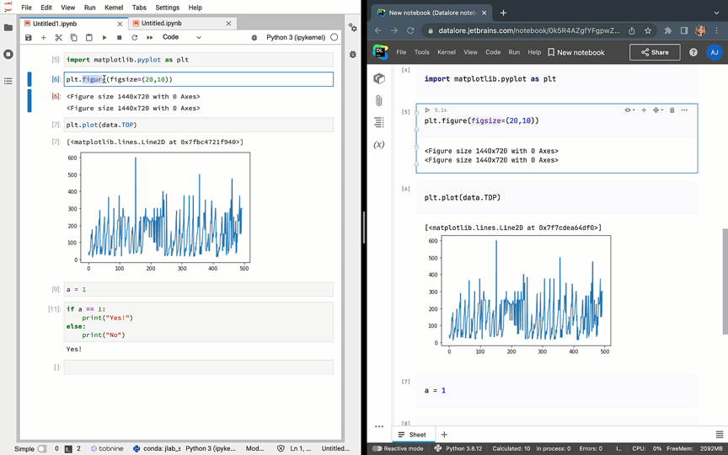Bookmark this page with the star icon
The width and height of the screenshot is (728, 455).
648,31
